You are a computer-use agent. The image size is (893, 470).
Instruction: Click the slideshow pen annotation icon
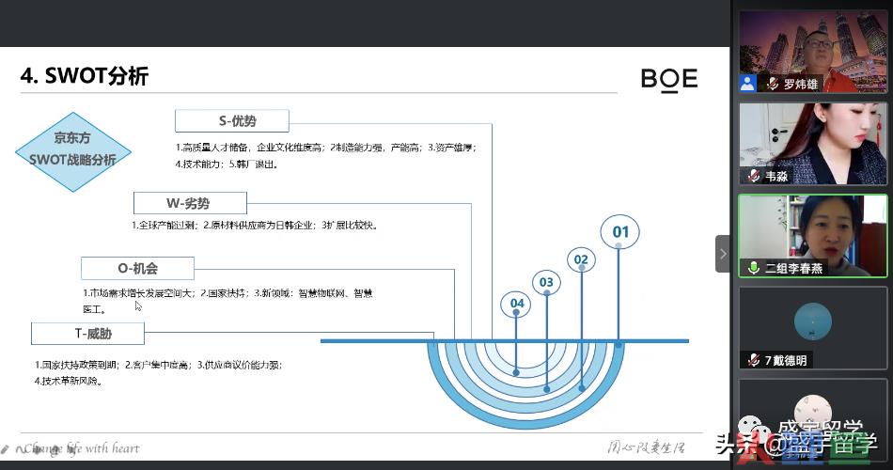coord(5,449)
